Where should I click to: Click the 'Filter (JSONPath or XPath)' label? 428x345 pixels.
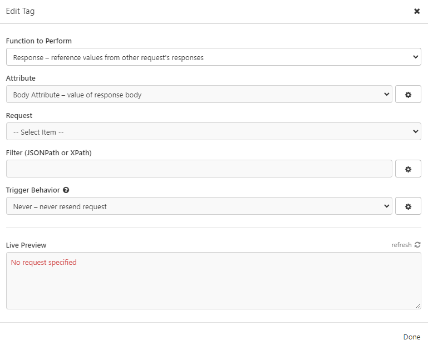[48, 153]
